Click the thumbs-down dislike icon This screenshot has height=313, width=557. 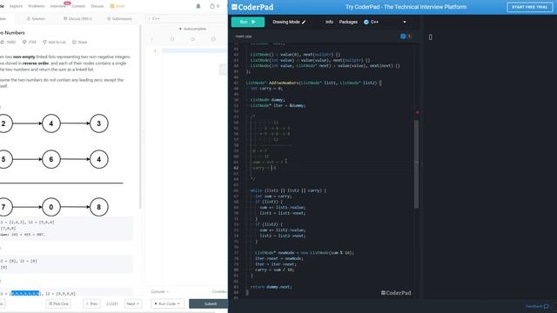click(x=24, y=42)
